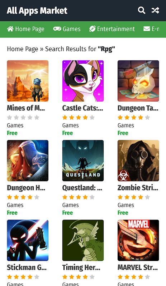Image resolution: width=166 pixels, height=286 pixels.
Task: Open the MARVEL Strike Force thumbnail
Action: [x=138, y=240]
